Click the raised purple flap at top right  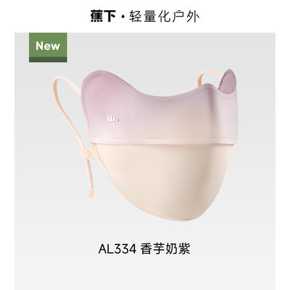[x=228, y=81]
